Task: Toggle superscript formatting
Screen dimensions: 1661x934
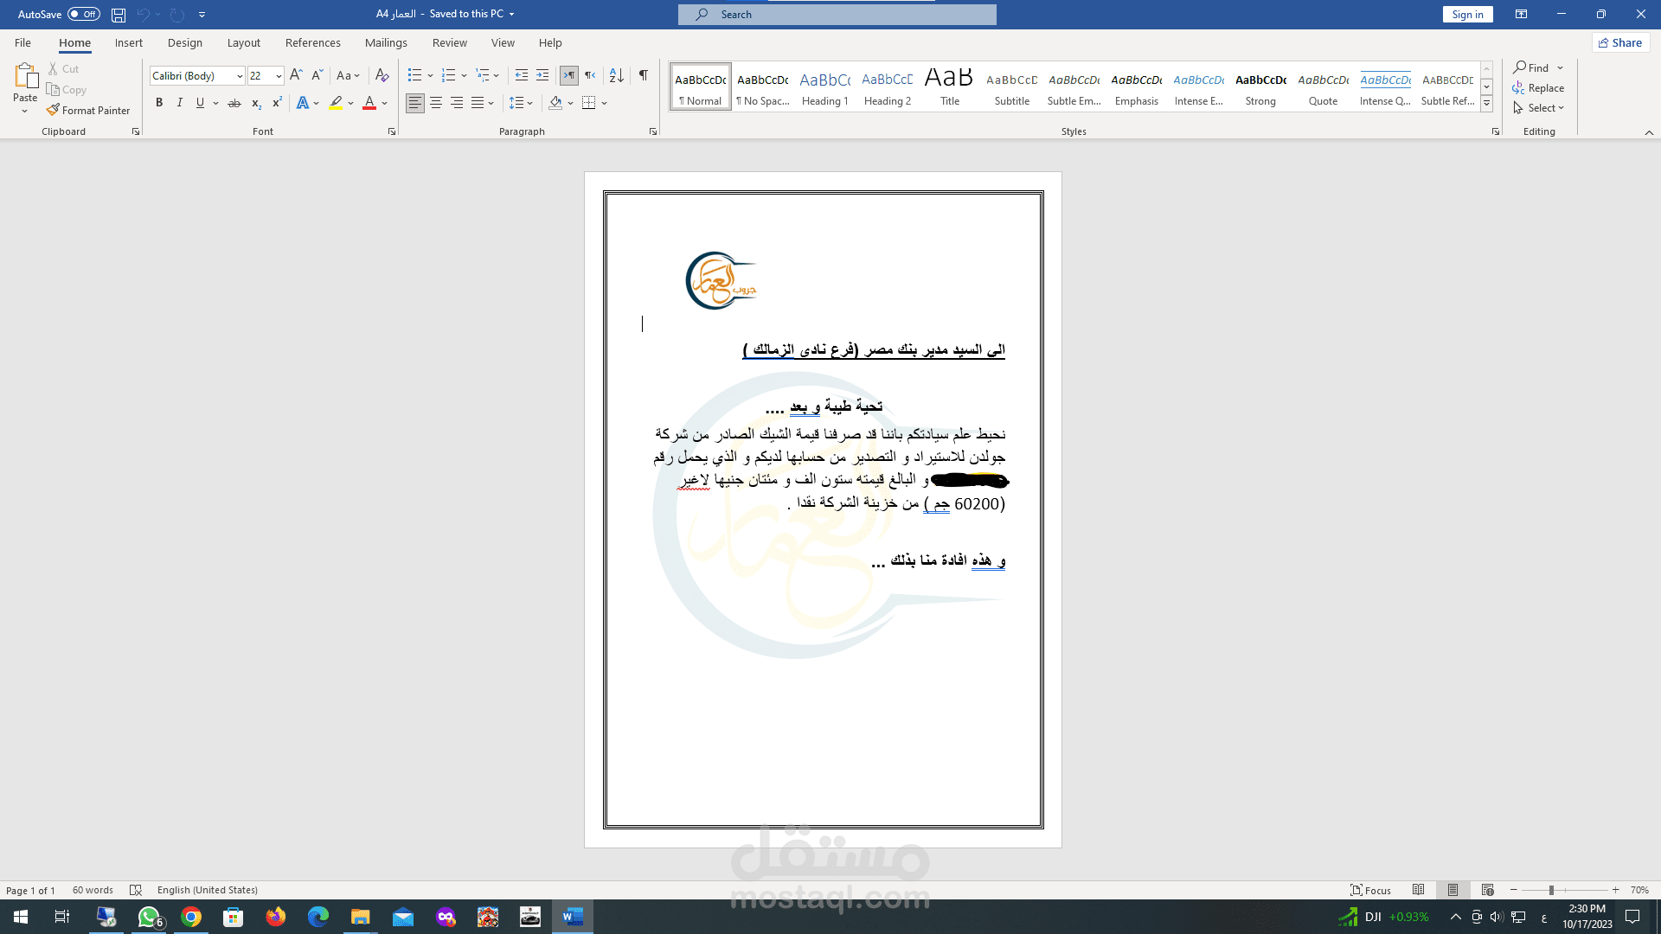Action: click(277, 103)
